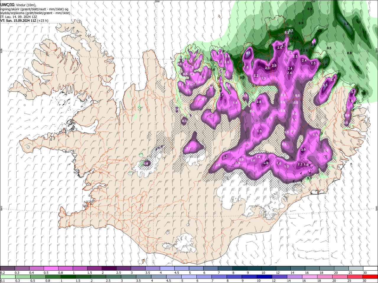Viewport: 378px width, 283px height.
Task: Select the 'IT: Lau. 14. 09. 2024 12Z' line
Action: [19, 17]
